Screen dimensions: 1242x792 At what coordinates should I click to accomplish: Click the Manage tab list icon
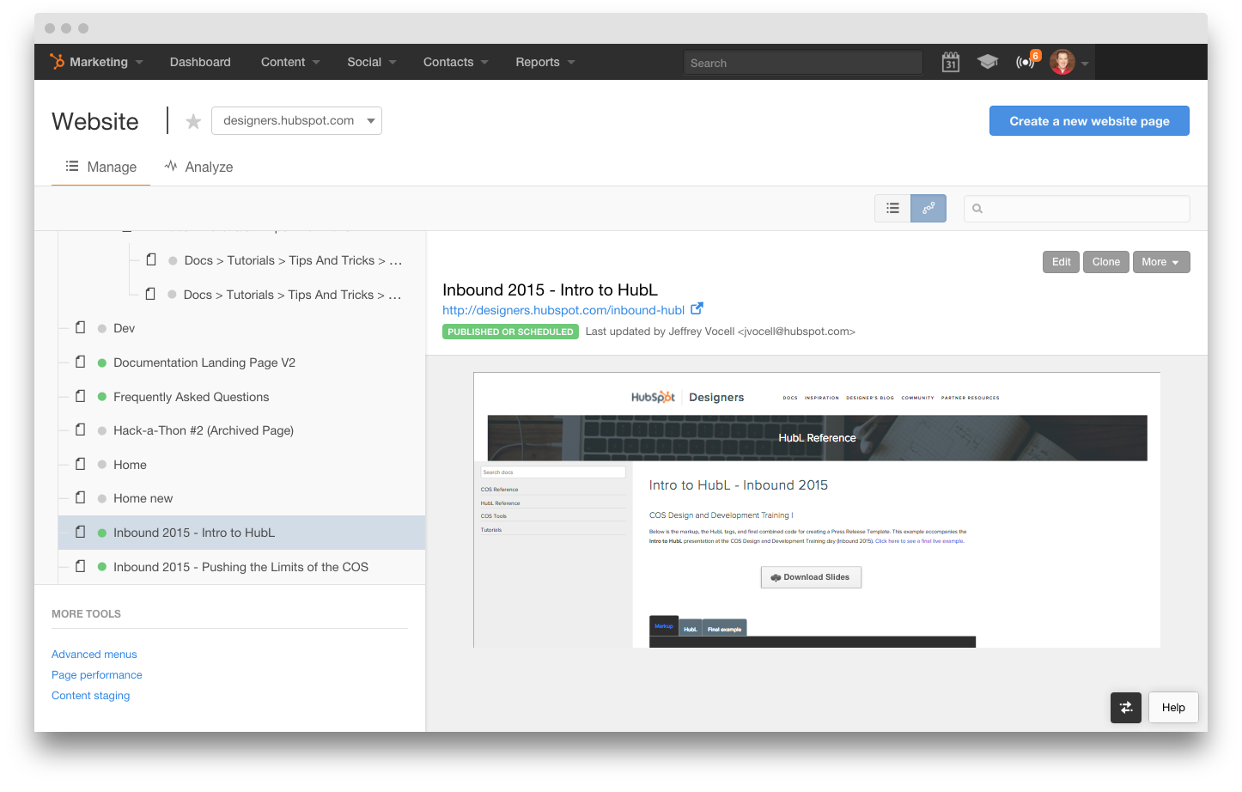pyautogui.click(x=72, y=166)
